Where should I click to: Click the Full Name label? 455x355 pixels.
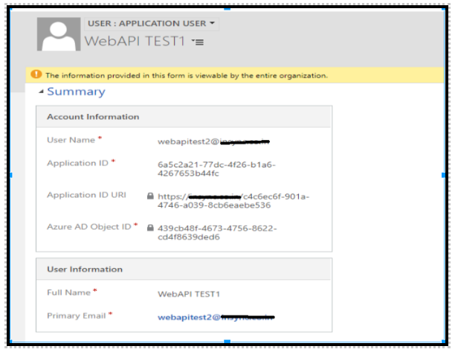coord(69,292)
